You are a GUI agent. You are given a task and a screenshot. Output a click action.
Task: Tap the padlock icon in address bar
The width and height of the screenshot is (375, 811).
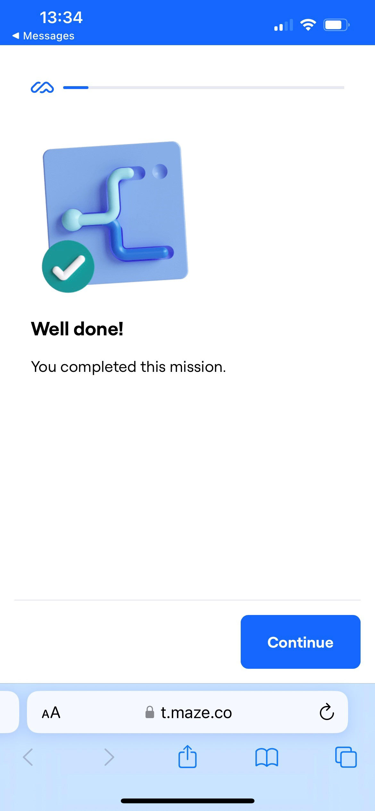(150, 712)
